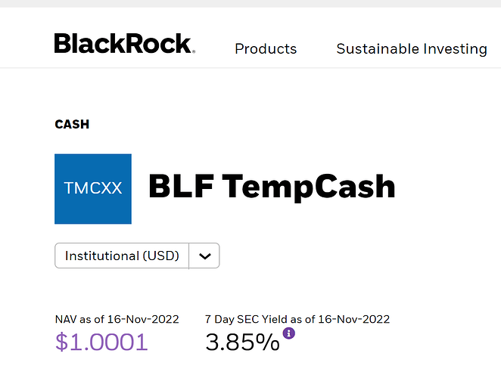
Task: Select the Institutional (USD) share class box
Action: tap(122, 256)
